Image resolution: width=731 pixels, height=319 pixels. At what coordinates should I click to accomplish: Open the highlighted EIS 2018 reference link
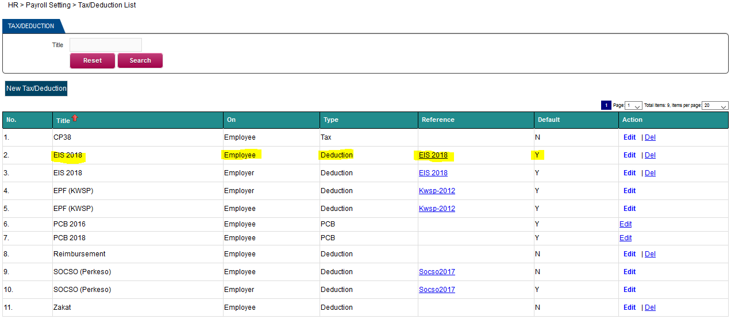click(433, 155)
